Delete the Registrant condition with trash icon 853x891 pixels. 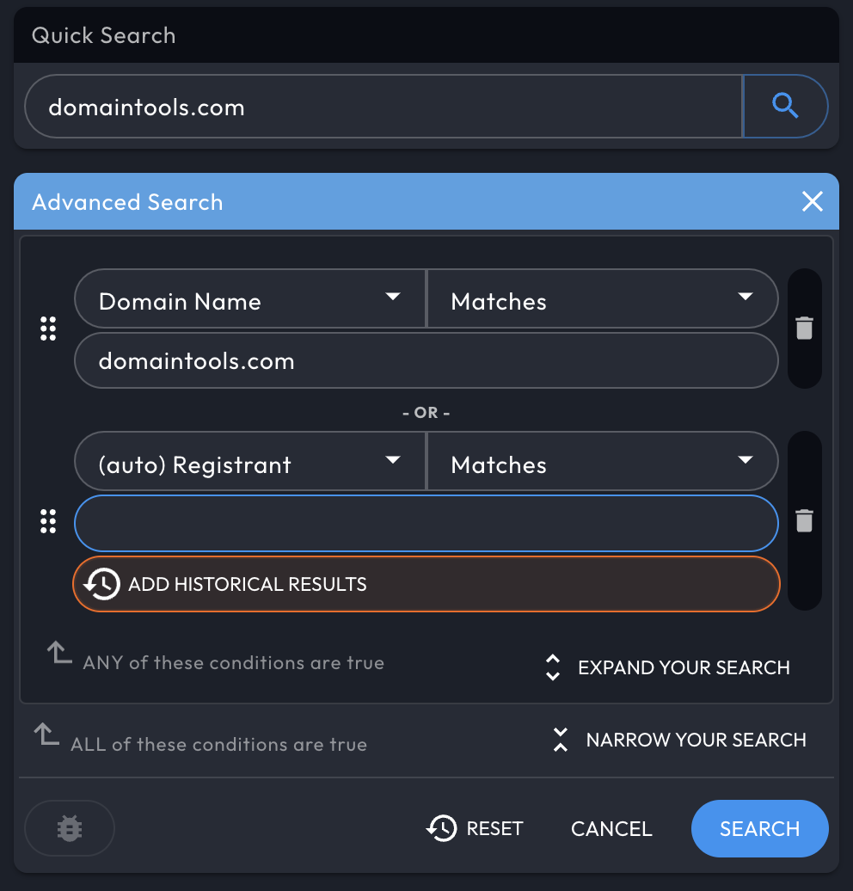pos(804,520)
